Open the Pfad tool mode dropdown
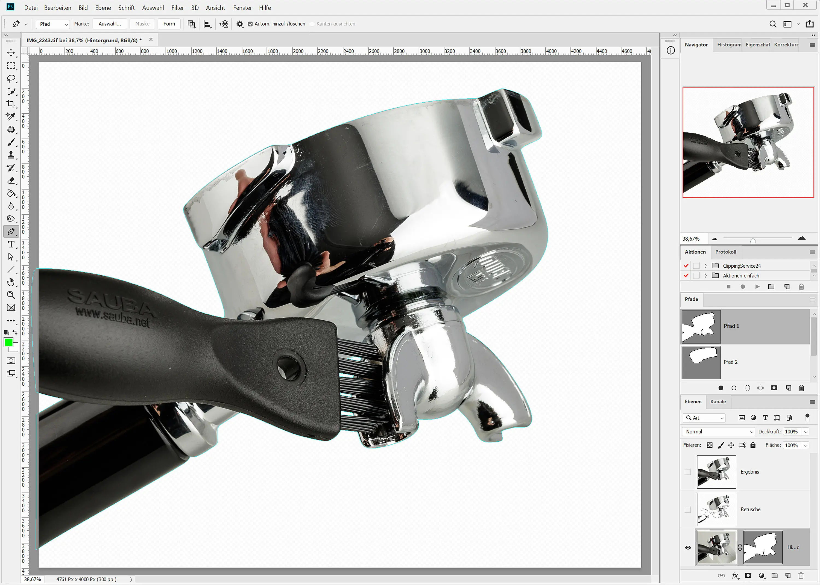Screen dimensions: 820x585 [53, 24]
